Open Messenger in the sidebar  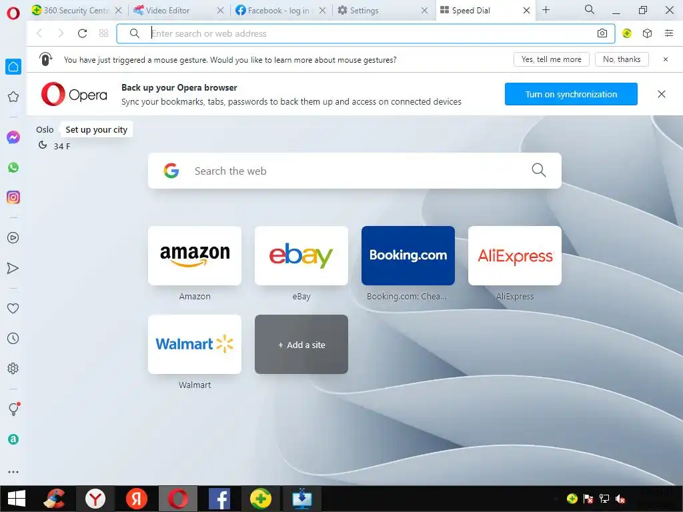(13, 137)
